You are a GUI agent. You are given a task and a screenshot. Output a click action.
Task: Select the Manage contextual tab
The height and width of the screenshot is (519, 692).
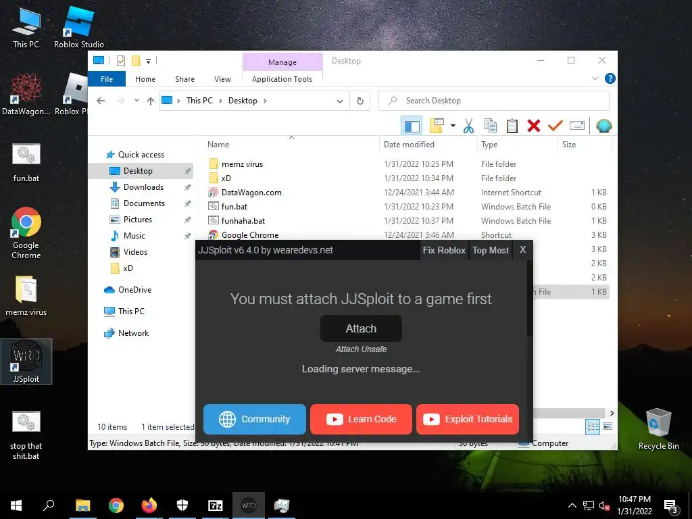pos(282,62)
